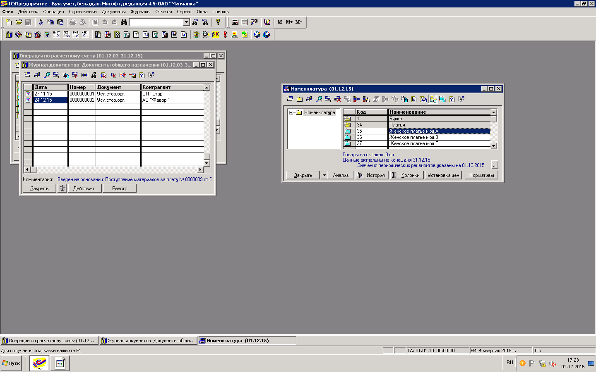Click the Нормативы button
Image resolution: width=596 pixels, height=372 pixels.
[481, 175]
